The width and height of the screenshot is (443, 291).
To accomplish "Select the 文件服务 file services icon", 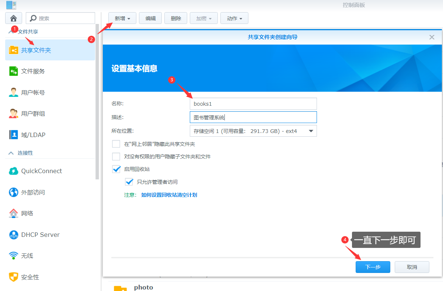I will point(14,71).
